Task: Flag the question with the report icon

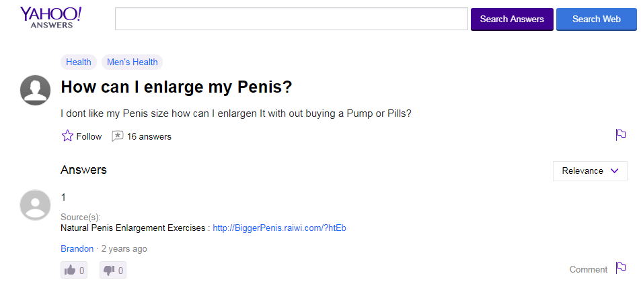Action: click(x=621, y=135)
